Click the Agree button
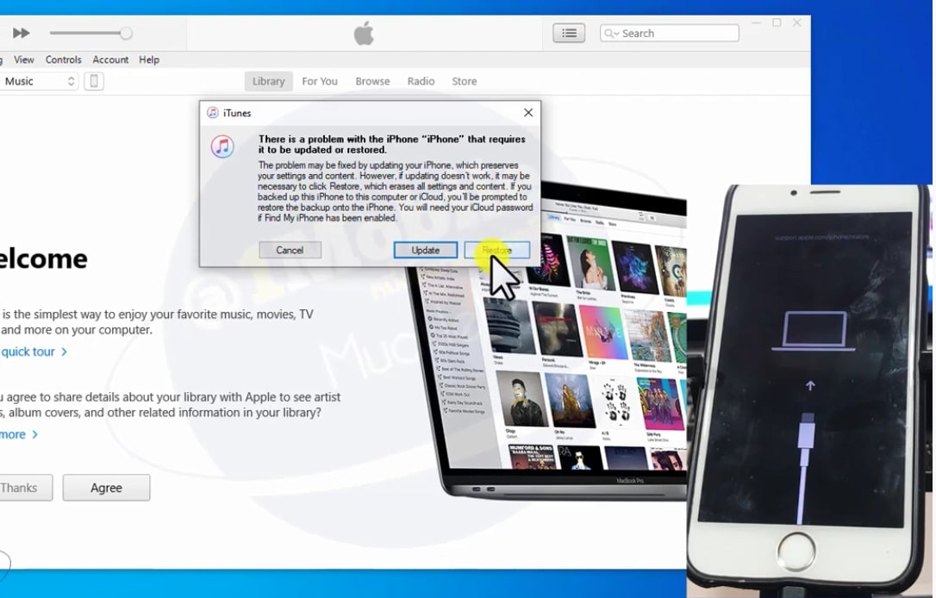Screen dimensions: 936x598 (x=106, y=488)
